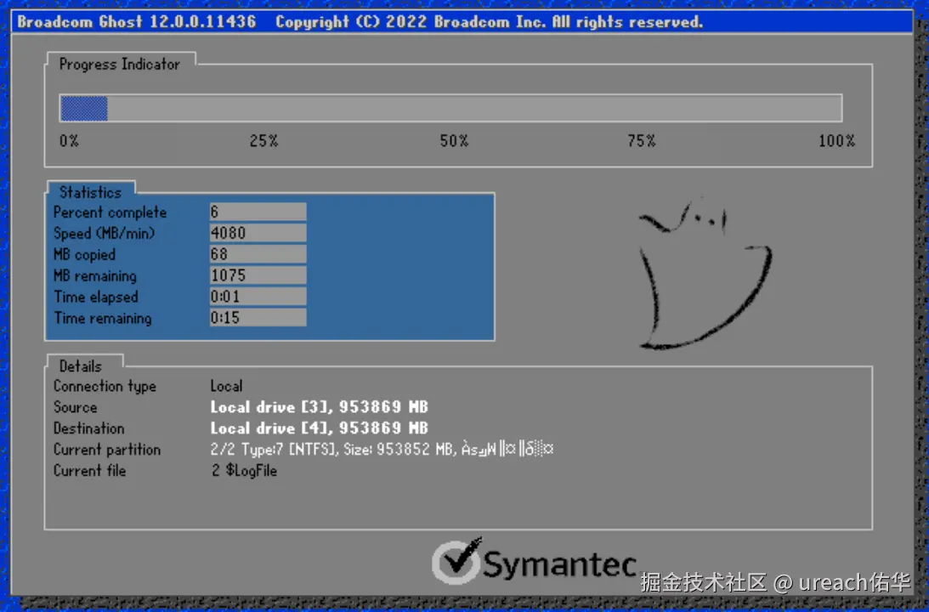Select the Destination Local drive [4] entry

319,428
